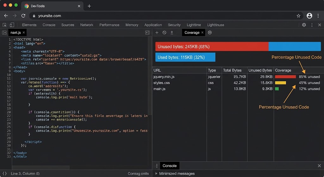Open a new browser tab

pos(89,6)
